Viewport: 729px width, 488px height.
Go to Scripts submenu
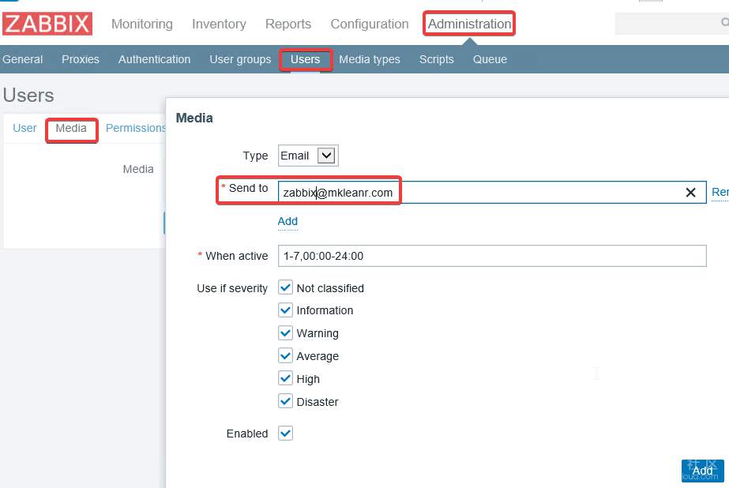point(436,59)
